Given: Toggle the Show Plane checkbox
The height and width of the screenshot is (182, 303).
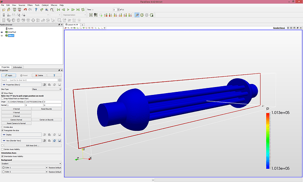Looking at the screenshot, I should point(3,93).
